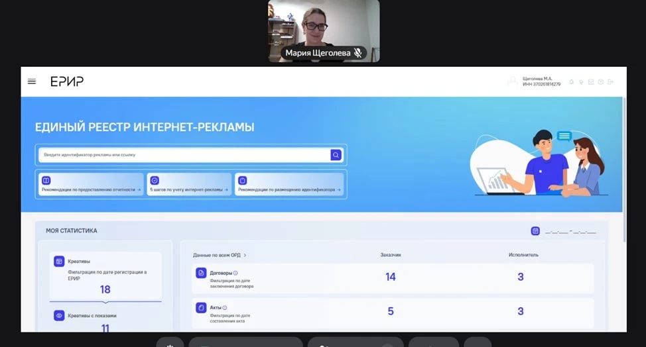Viewport: 646px width, 347px height.
Task: Click the clipboard icon on identifier placement card
Action: 243,180
